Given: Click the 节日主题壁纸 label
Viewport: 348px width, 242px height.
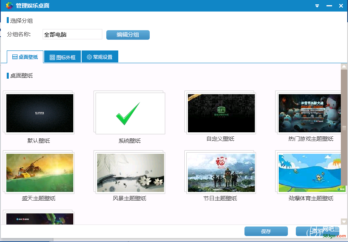Looking at the screenshot, I should pos(220,198).
